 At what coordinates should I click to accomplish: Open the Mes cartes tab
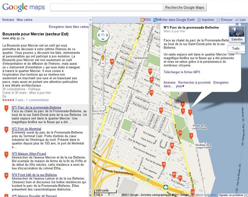[x=25, y=20]
